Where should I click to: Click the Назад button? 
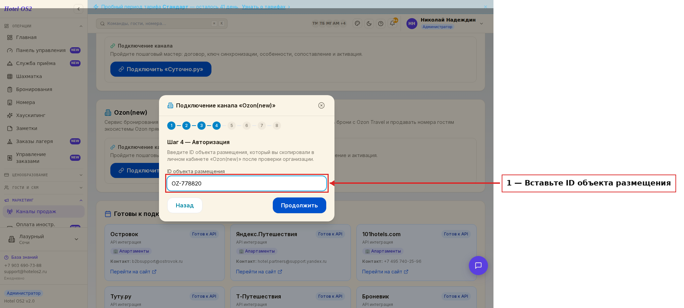185,205
